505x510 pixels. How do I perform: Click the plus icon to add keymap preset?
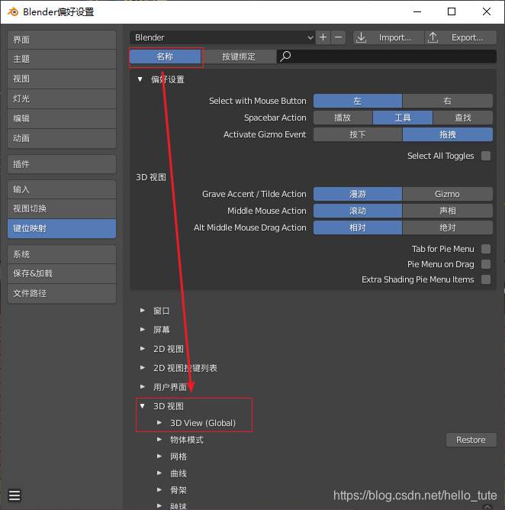click(x=323, y=37)
